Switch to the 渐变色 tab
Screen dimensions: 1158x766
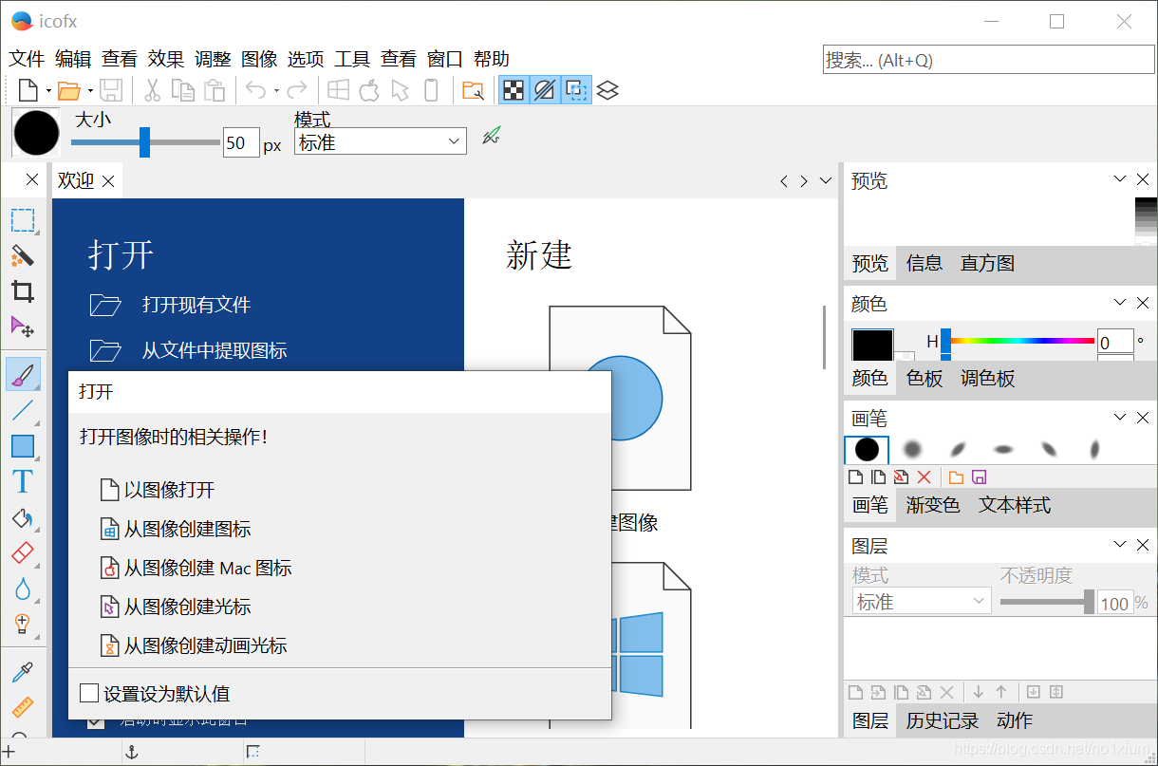(x=933, y=505)
